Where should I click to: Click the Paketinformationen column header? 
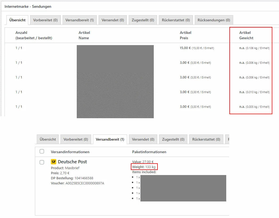click(149, 152)
